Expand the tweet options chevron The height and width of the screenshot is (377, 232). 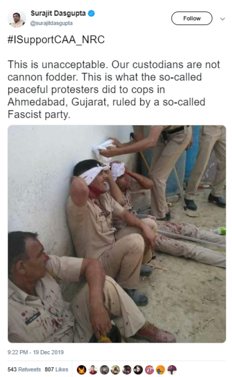(223, 19)
